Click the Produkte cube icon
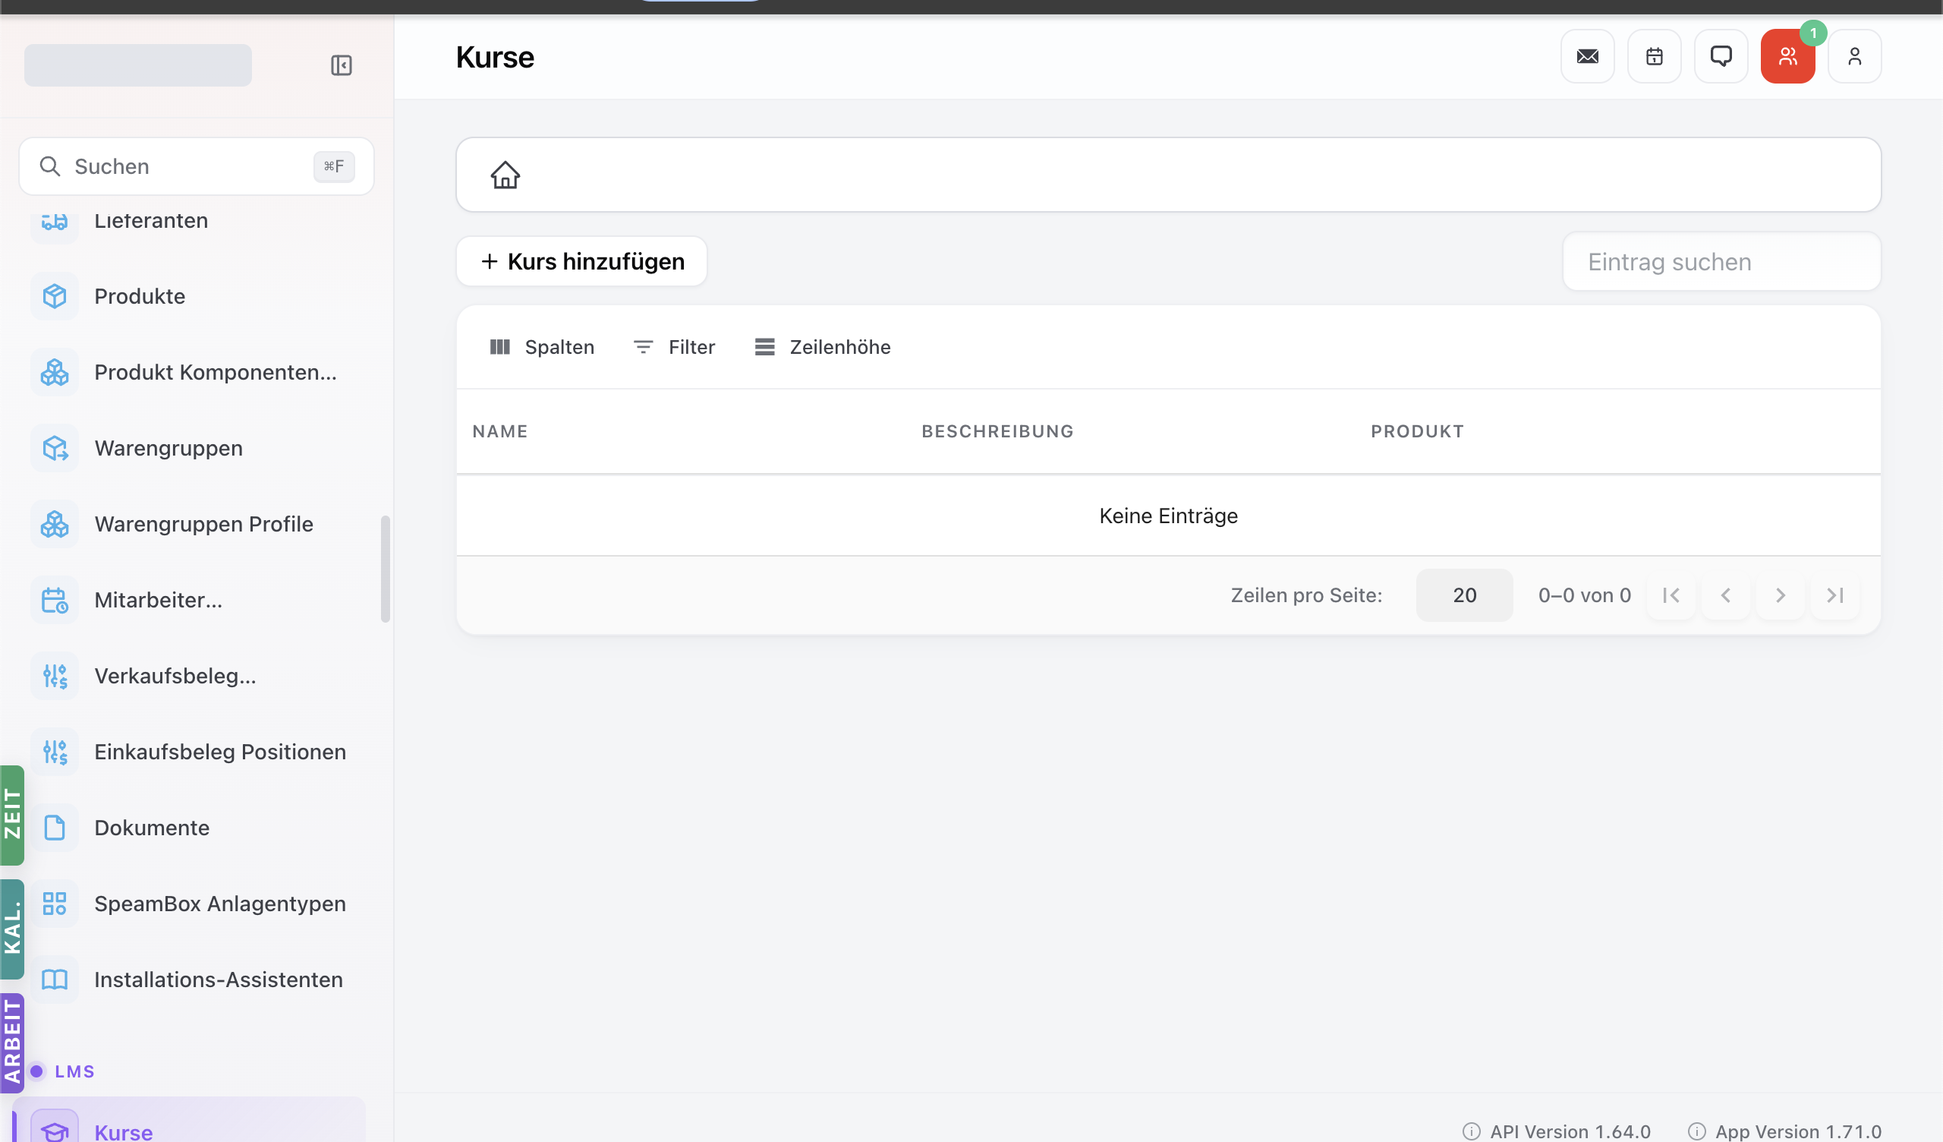This screenshot has height=1142, width=1943. [x=55, y=296]
